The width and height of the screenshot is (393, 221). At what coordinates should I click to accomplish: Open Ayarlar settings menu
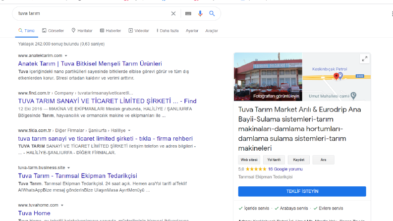tap(192, 31)
